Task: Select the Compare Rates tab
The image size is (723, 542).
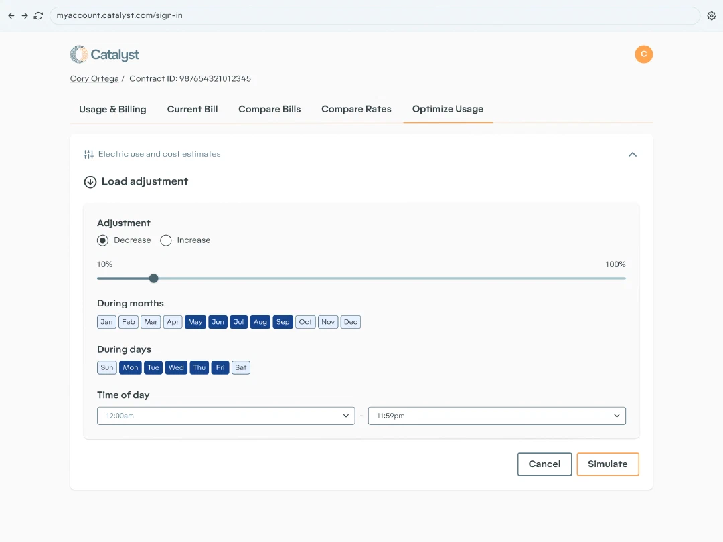Action: pyautogui.click(x=356, y=109)
